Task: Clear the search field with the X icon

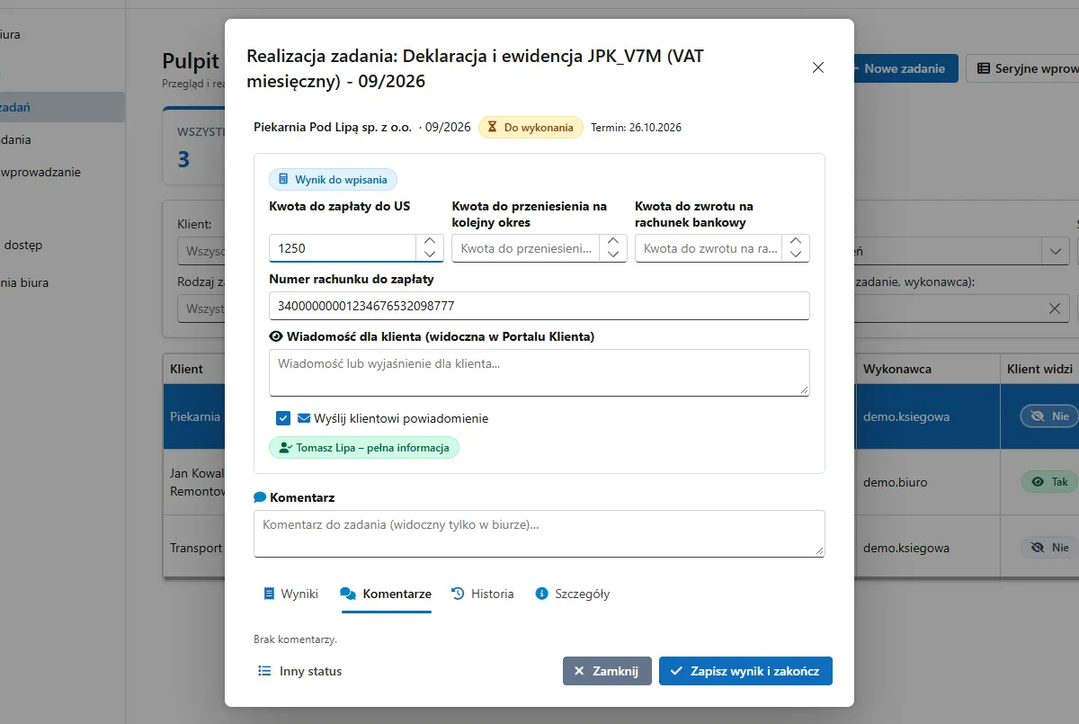Action: [1055, 308]
